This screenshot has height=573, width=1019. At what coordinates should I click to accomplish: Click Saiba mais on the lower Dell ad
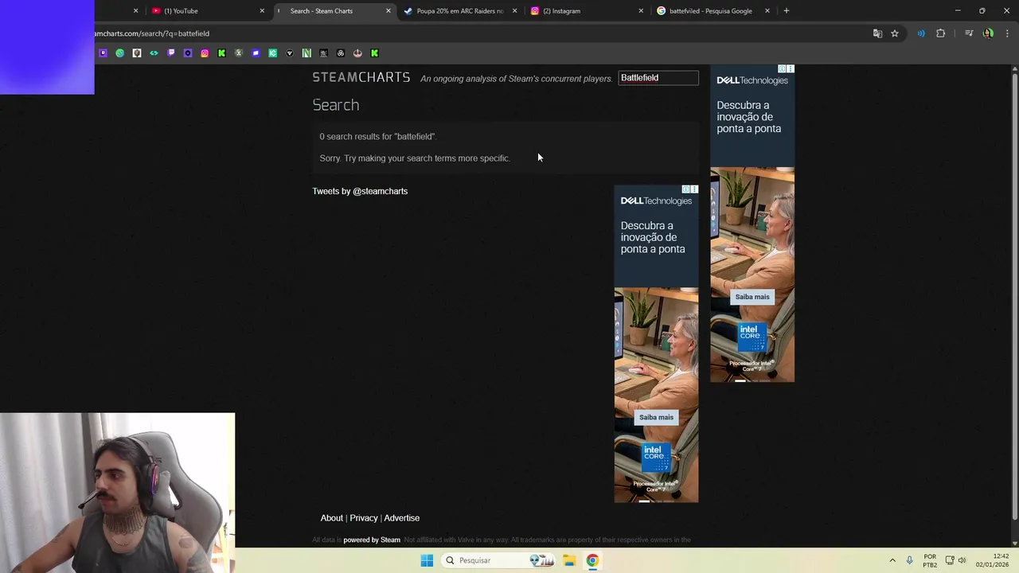pos(656,417)
